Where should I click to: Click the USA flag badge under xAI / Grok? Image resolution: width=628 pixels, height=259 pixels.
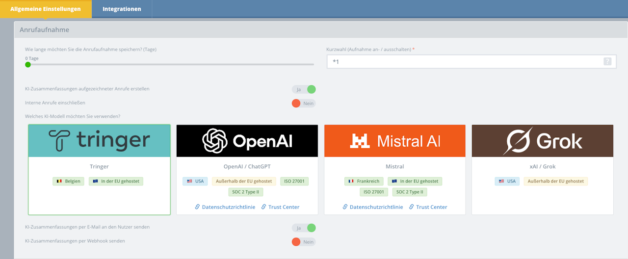pos(508,181)
